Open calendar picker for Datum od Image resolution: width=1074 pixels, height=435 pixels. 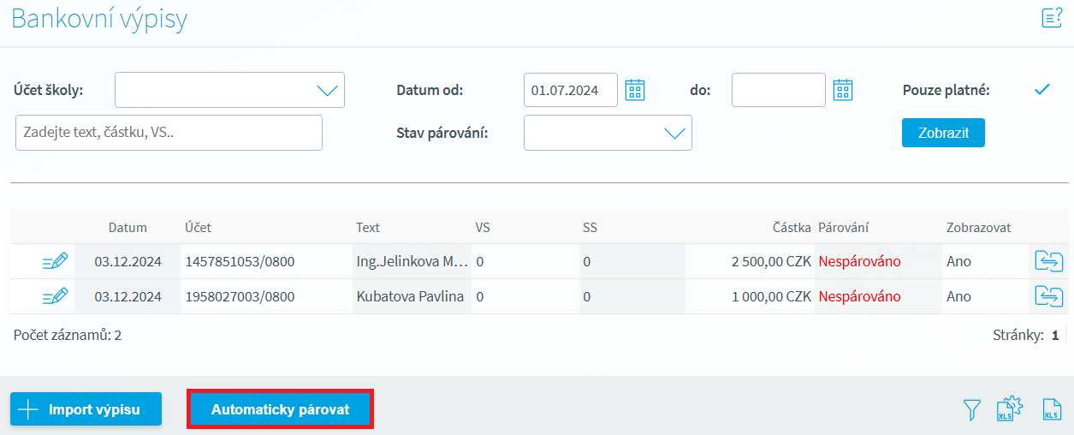coord(634,90)
